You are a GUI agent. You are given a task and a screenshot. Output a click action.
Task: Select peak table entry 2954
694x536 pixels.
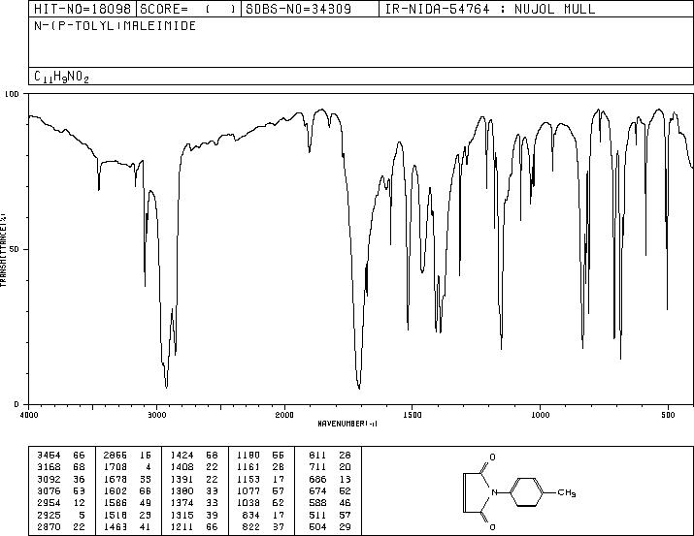[49, 503]
